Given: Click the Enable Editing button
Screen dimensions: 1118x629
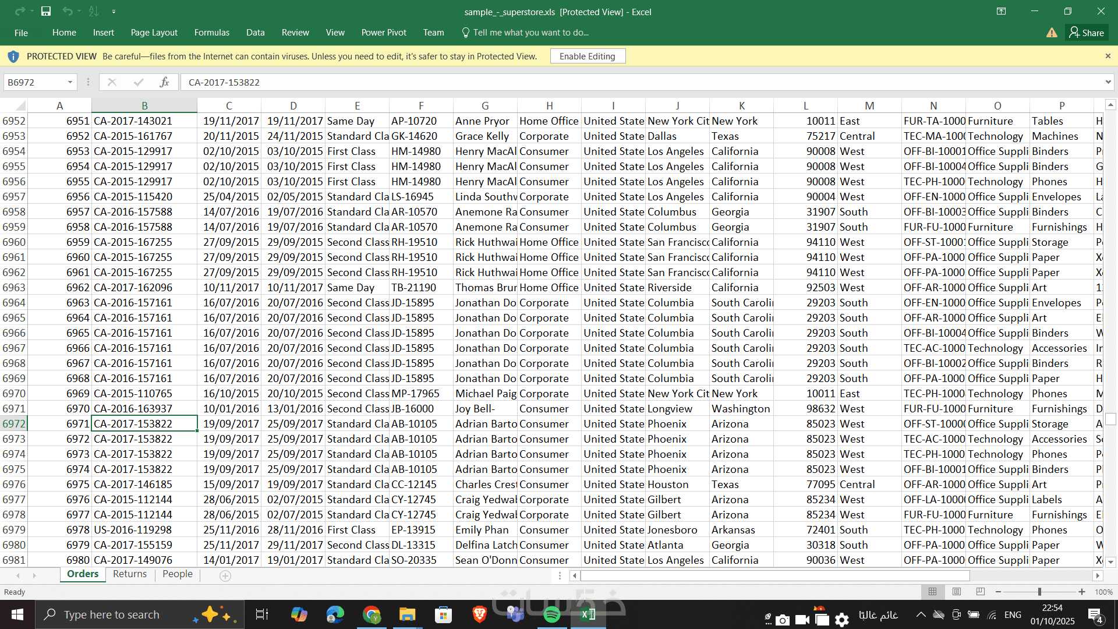Looking at the screenshot, I should tap(587, 56).
